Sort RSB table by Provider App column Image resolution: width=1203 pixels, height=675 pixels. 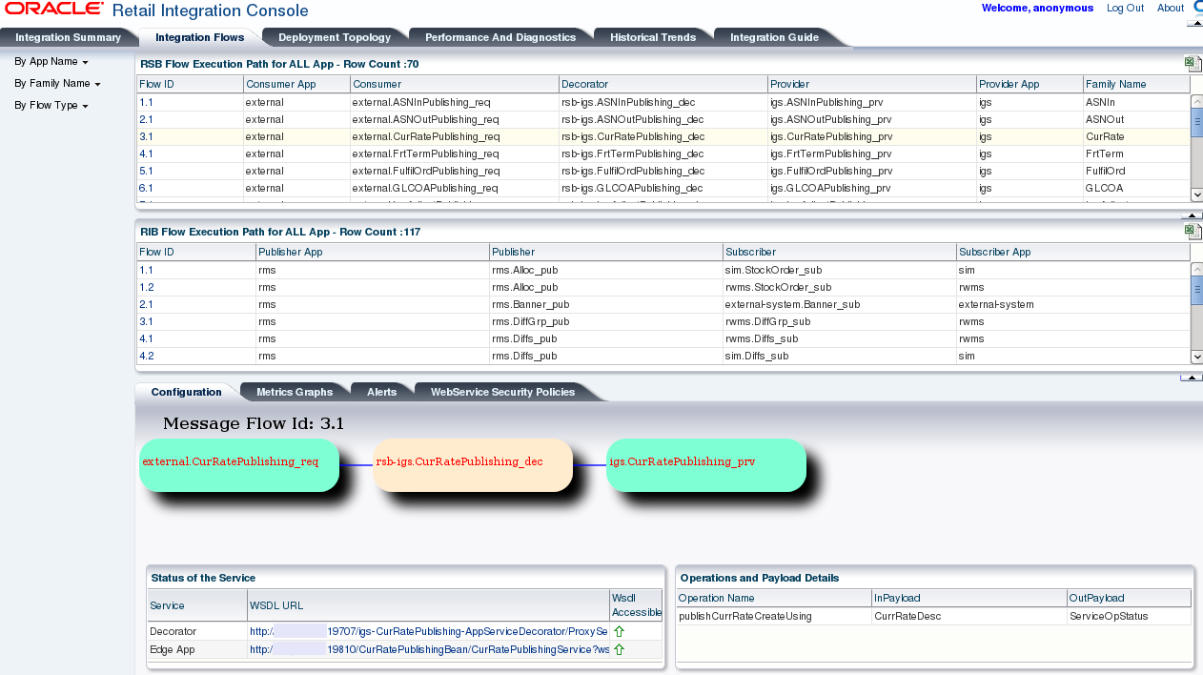1030,84
